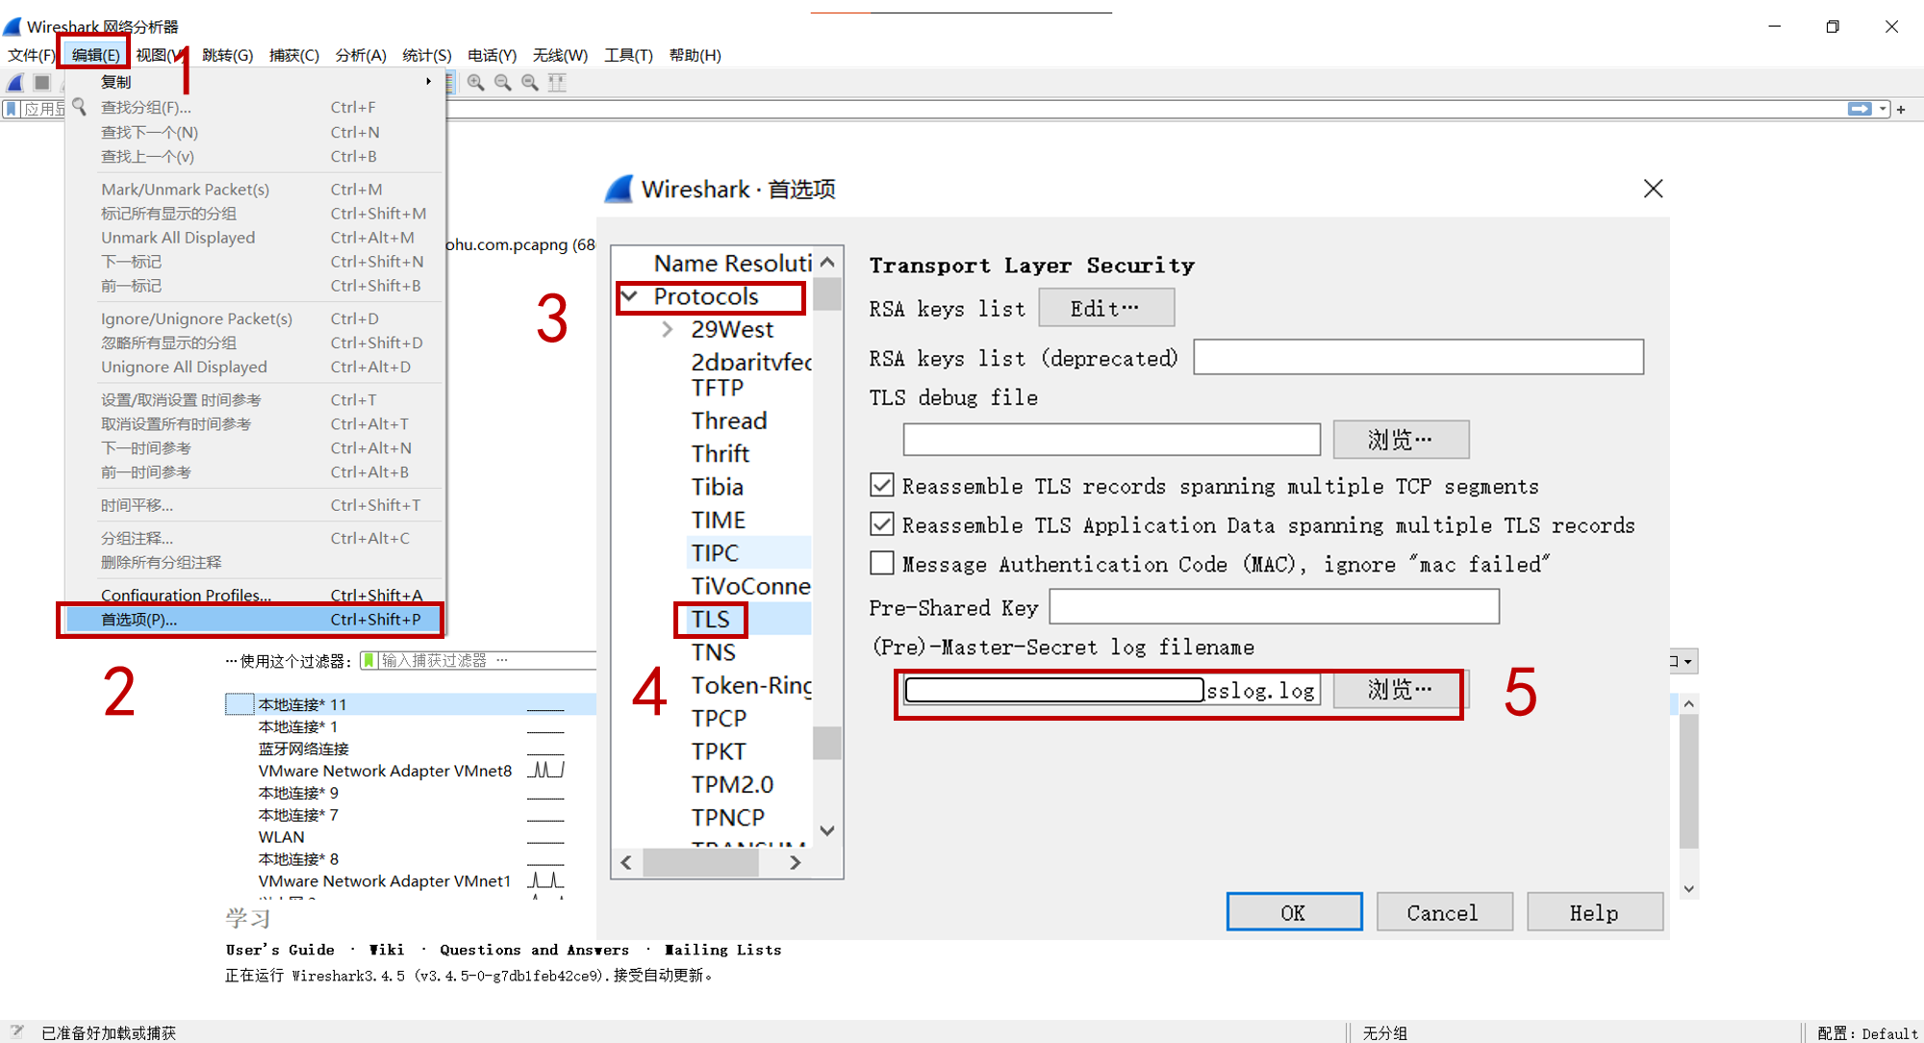Viewport: 1924px width, 1043px height.
Task: Reset packet zoom to 100 percent
Action: tap(529, 82)
